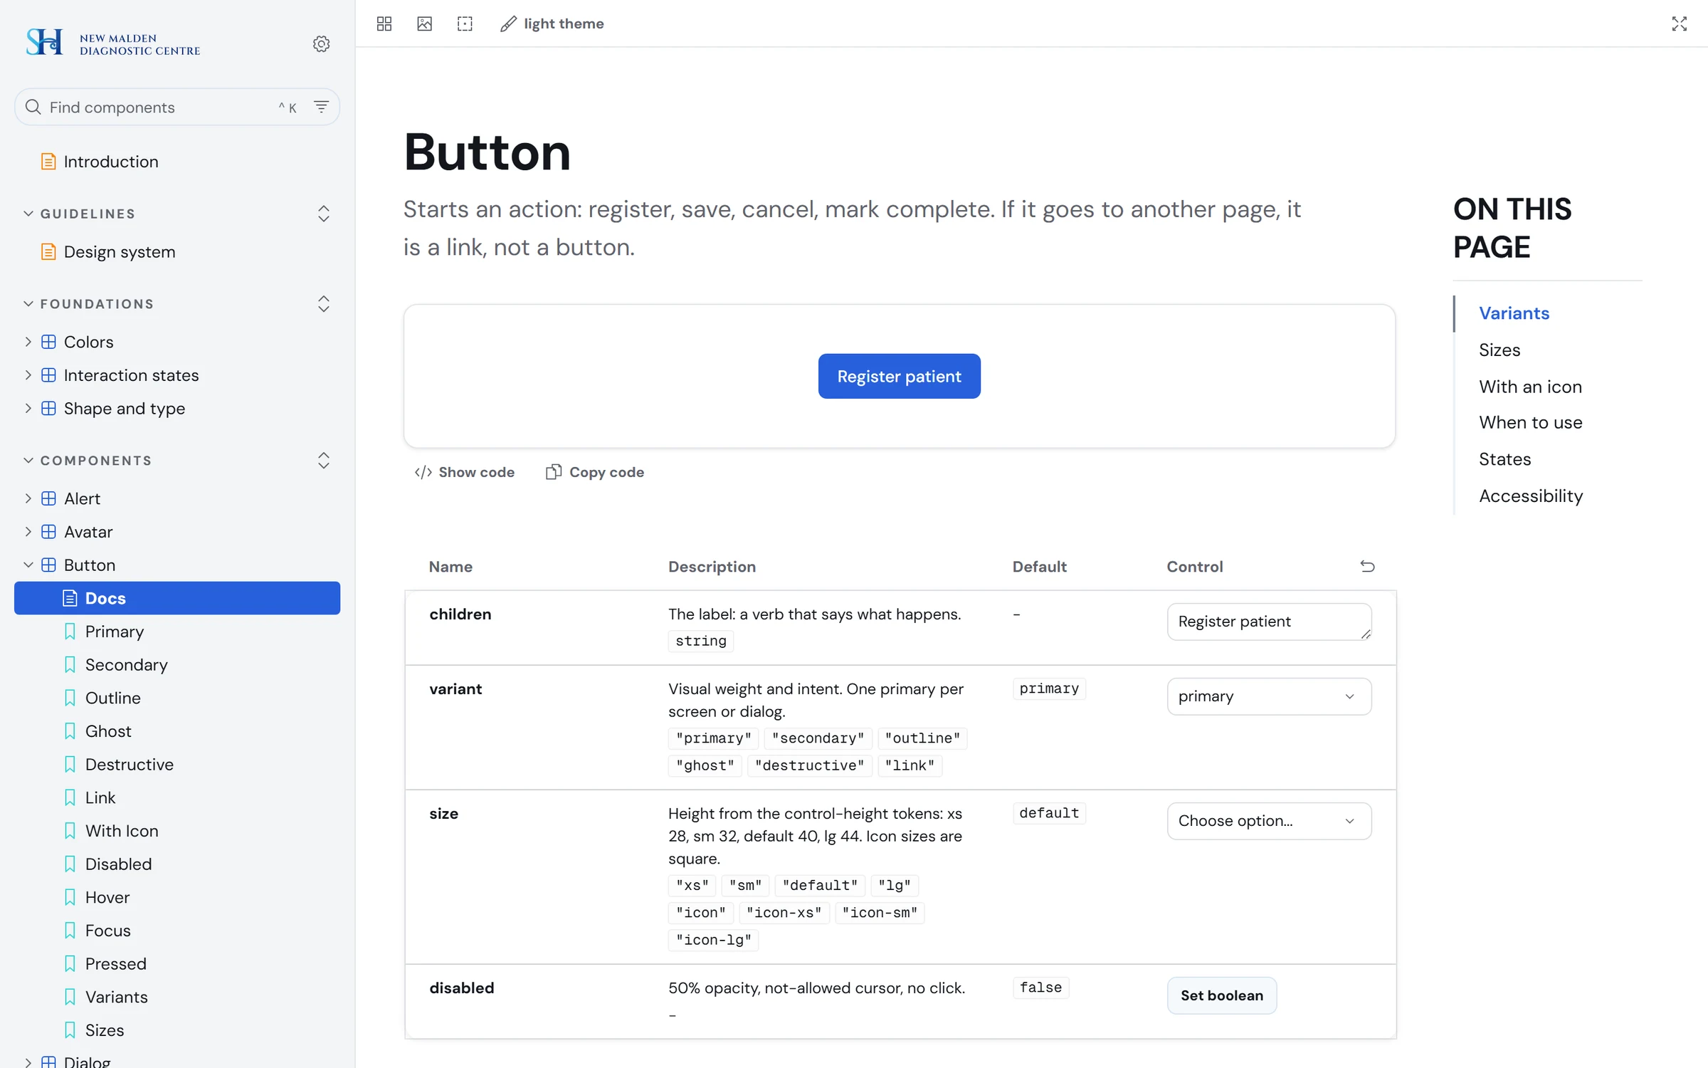Toggle grid view toolbar icon
The width and height of the screenshot is (1708, 1068).
click(x=384, y=23)
